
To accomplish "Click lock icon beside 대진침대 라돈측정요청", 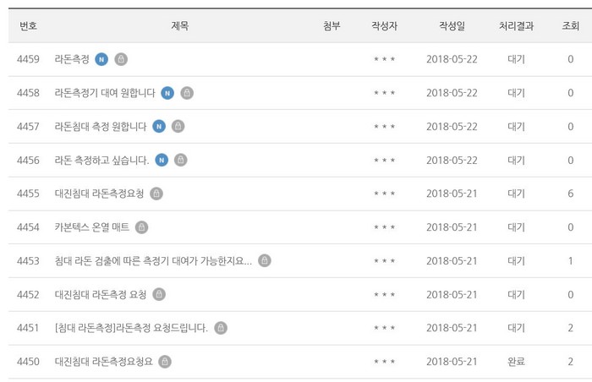I will click(156, 194).
